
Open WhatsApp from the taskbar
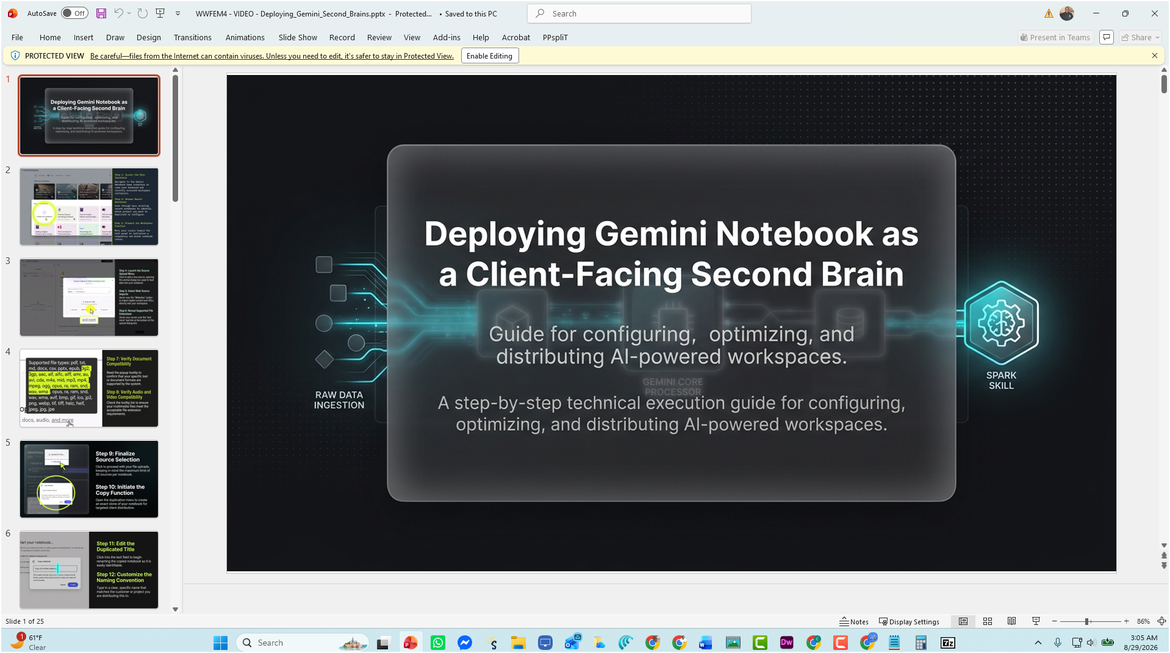pyautogui.click(x=438, y=643)
